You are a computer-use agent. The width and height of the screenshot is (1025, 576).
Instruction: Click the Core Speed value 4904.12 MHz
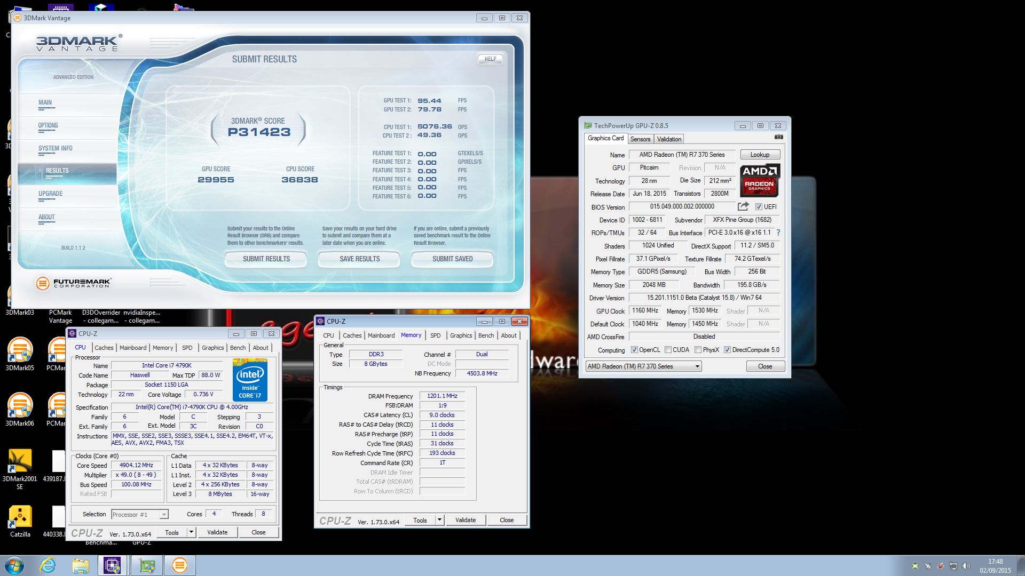136,465
